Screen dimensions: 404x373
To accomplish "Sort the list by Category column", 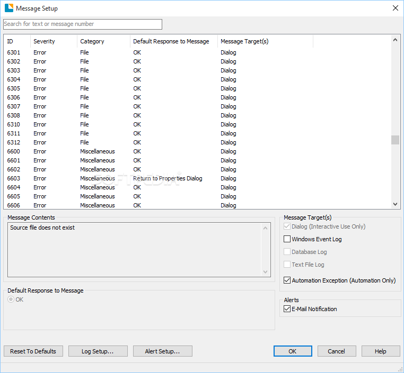I will point(103,41).
